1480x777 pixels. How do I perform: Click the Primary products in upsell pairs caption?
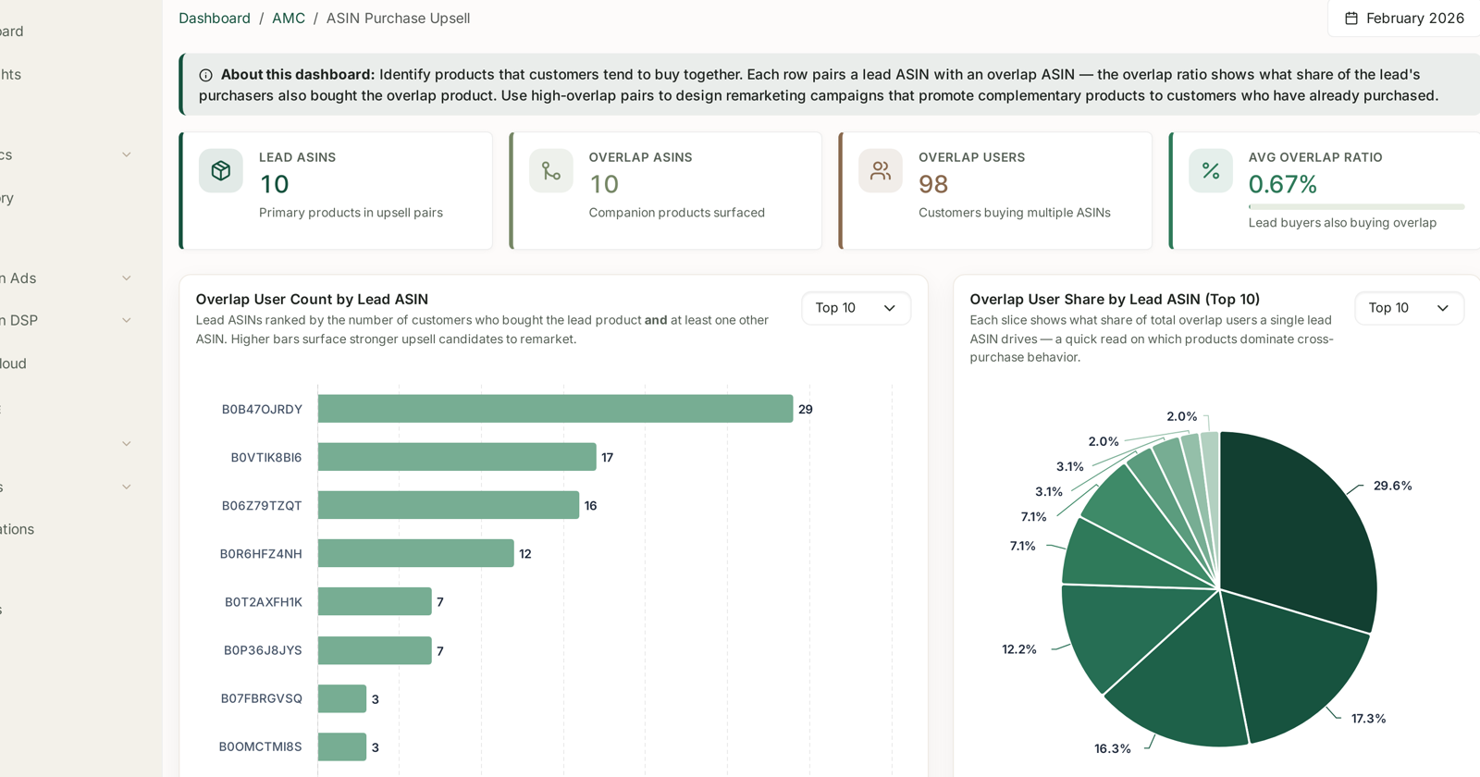(351, 213)
